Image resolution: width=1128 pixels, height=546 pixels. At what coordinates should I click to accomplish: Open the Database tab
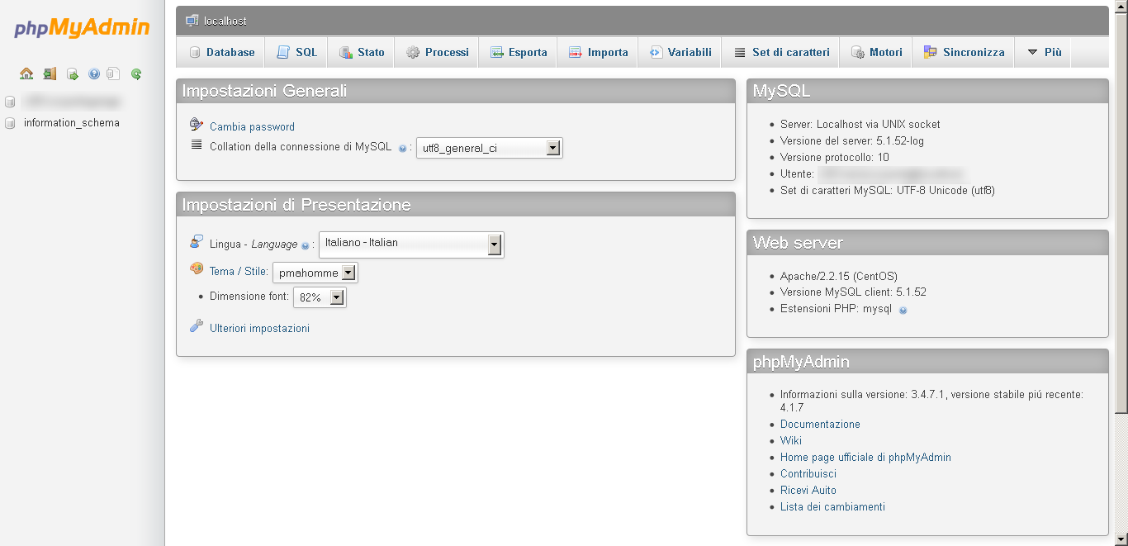click(x=220, y=52)
